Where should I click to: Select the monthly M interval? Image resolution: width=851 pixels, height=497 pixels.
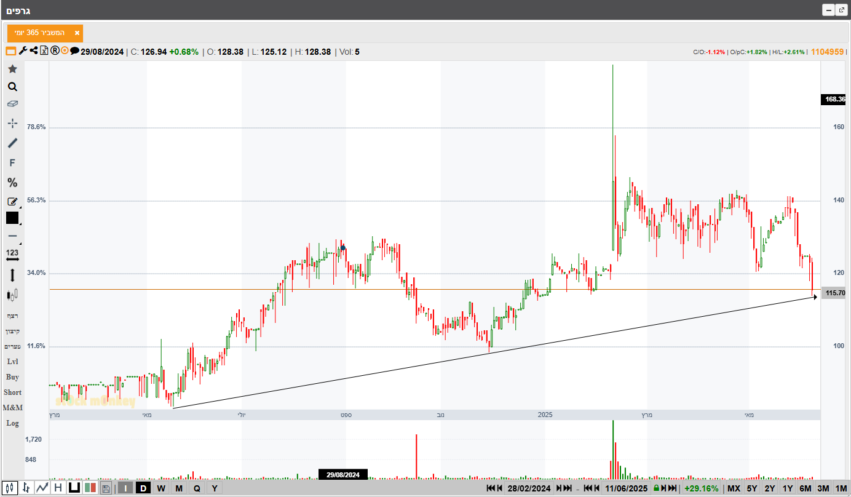click(x=179, y=488)
